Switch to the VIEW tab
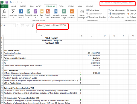The width and height of the screenshot is (137, 104). 80,6
